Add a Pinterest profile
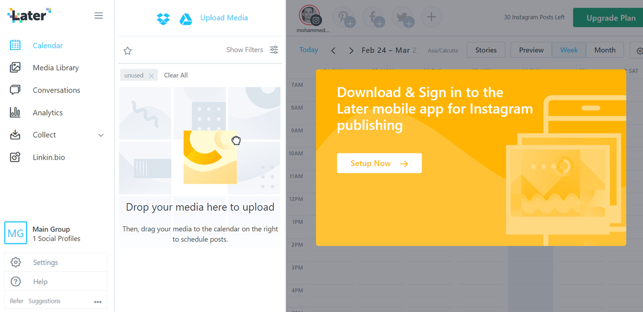Viewport: 643px width, 312px height. 343,17
